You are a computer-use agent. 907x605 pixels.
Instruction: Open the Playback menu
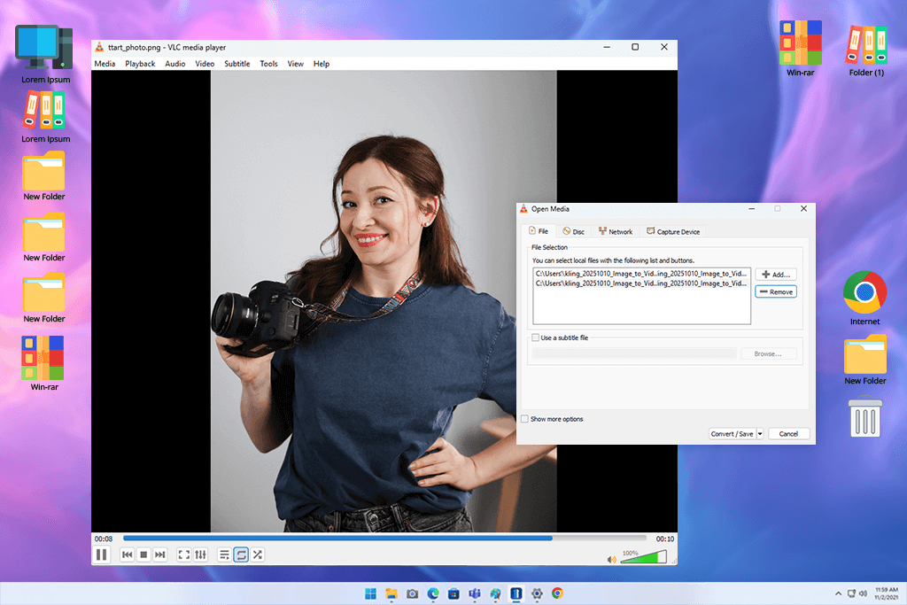click(140, 64)
